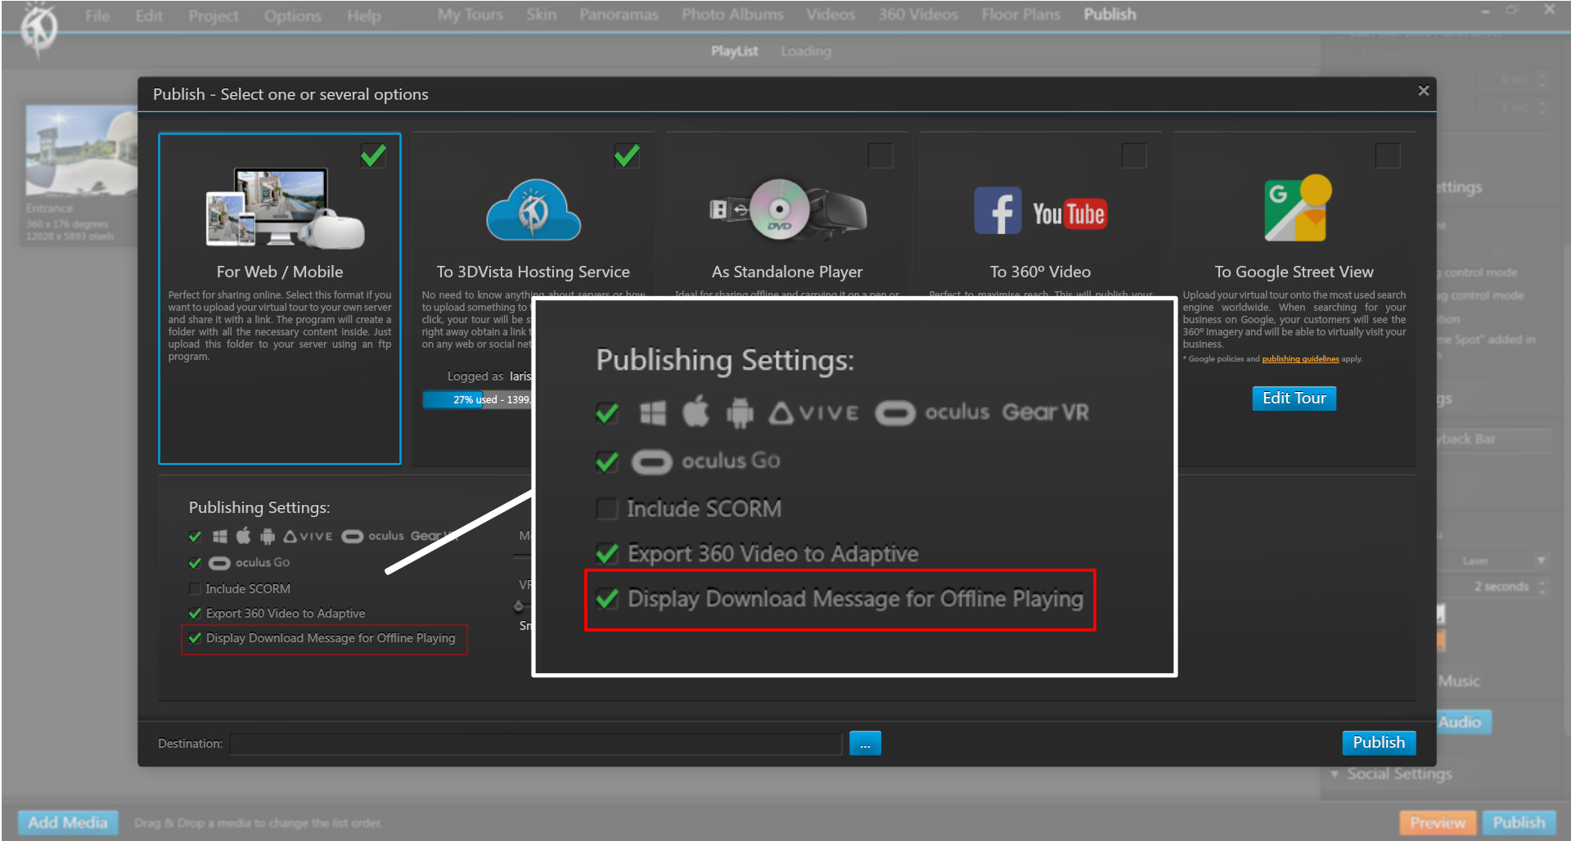Toggle Export 360 Video to Adaptive
This screenshot has height=841, width=1571.
(x=195, y=614)
